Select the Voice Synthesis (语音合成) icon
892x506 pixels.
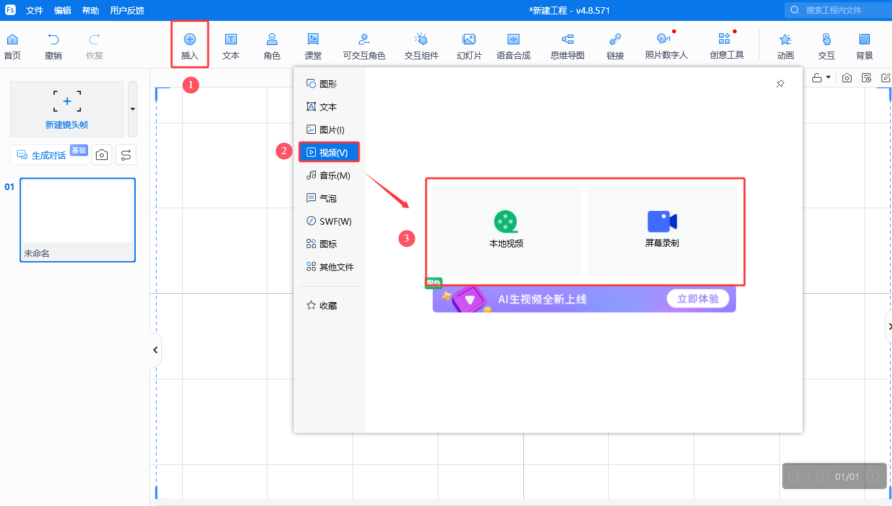[514, 44]
